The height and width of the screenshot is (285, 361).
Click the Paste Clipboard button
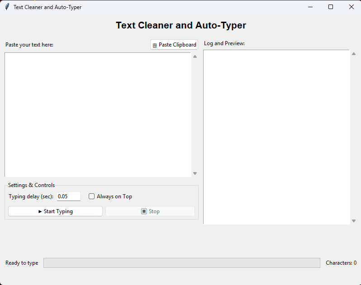pyautogui.click(x=174, y=45)
